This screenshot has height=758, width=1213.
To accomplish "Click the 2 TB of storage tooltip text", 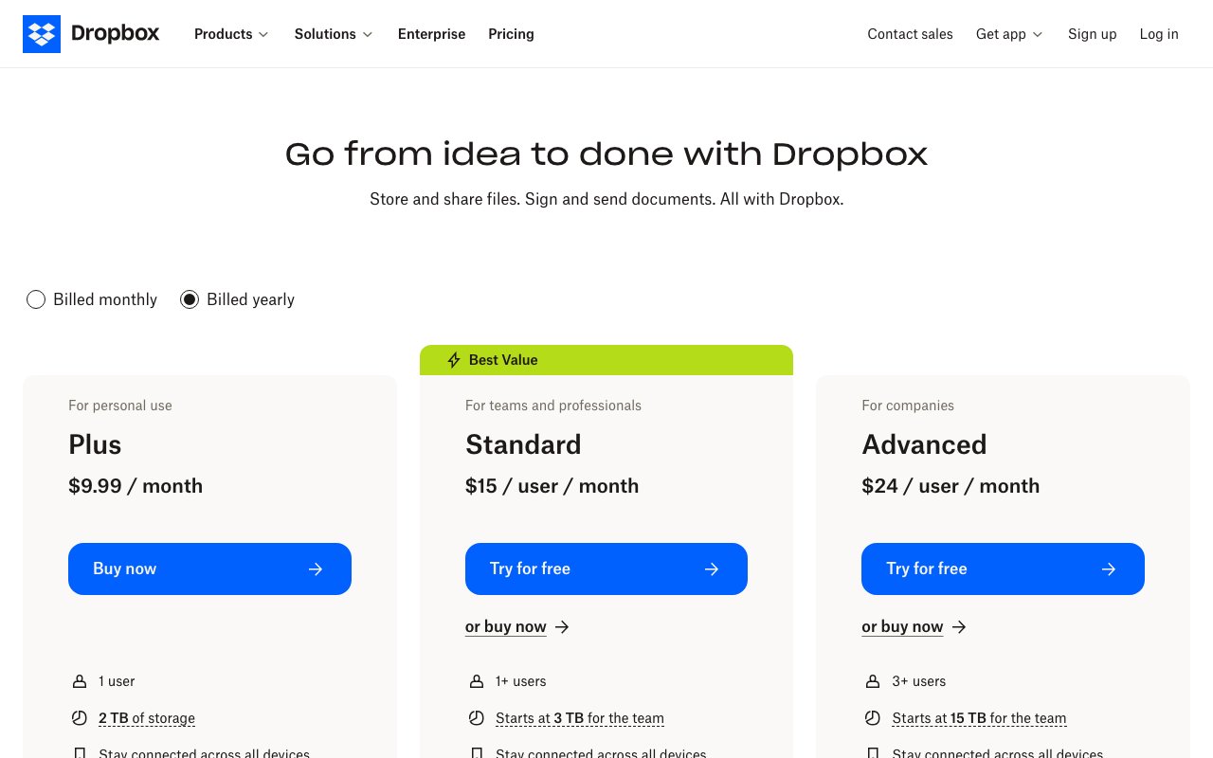I will (x=147, y=718).
